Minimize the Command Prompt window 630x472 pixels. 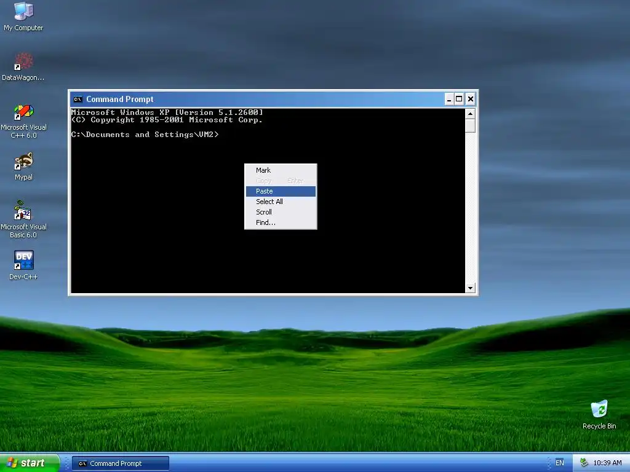pyautogui.click(x=449, y=99)
